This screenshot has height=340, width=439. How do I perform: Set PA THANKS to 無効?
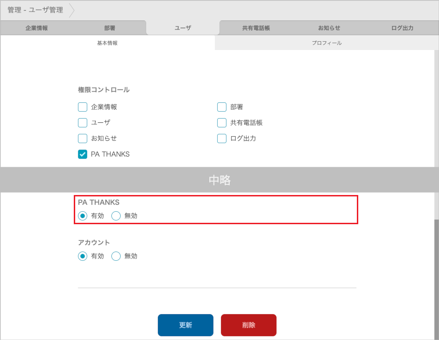click(116, 216)
